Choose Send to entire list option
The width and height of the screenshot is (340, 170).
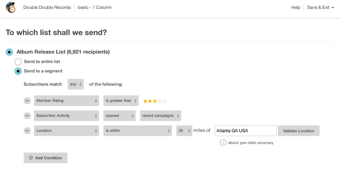tap(18, 62)
